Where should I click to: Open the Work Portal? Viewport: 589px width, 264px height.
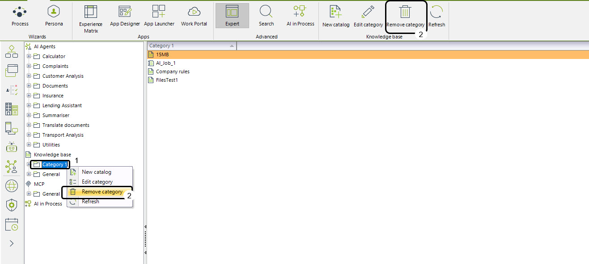click(194, 16)
